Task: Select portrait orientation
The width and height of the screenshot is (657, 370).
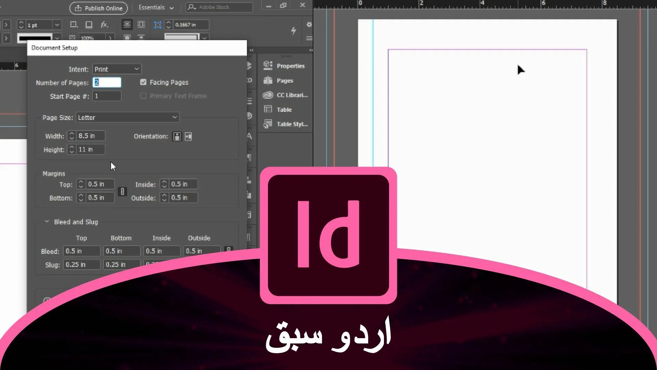Action: (x=177, y=136)
